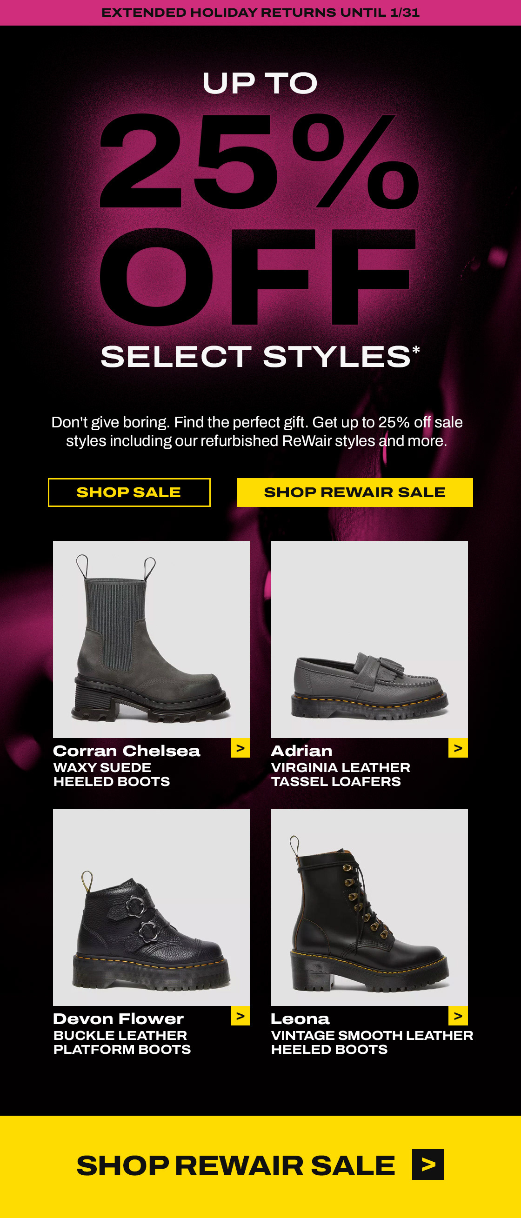
Task: Open the Adrian tassel loafer image
Action: (x=369, y=639)
